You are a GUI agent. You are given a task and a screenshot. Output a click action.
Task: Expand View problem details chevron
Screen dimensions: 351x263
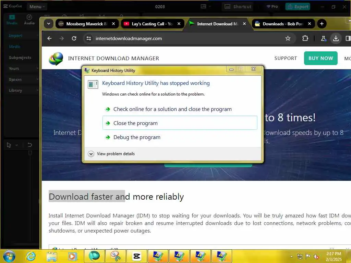(91, 154)
